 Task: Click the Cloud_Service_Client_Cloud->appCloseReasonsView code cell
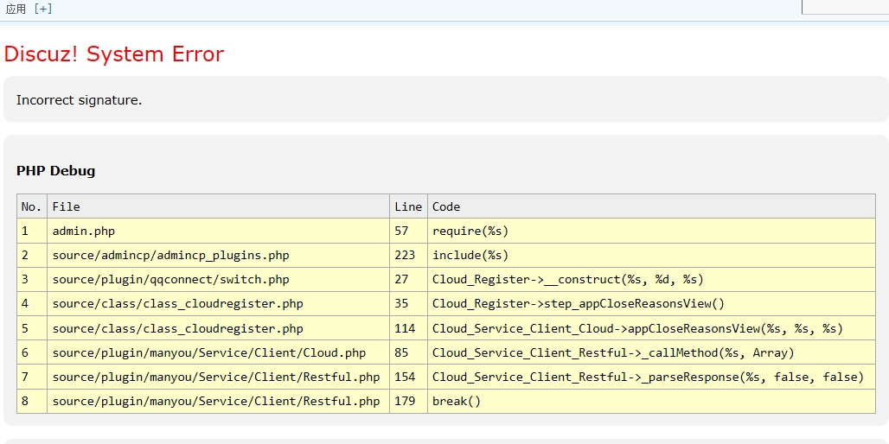pos(636,328)
